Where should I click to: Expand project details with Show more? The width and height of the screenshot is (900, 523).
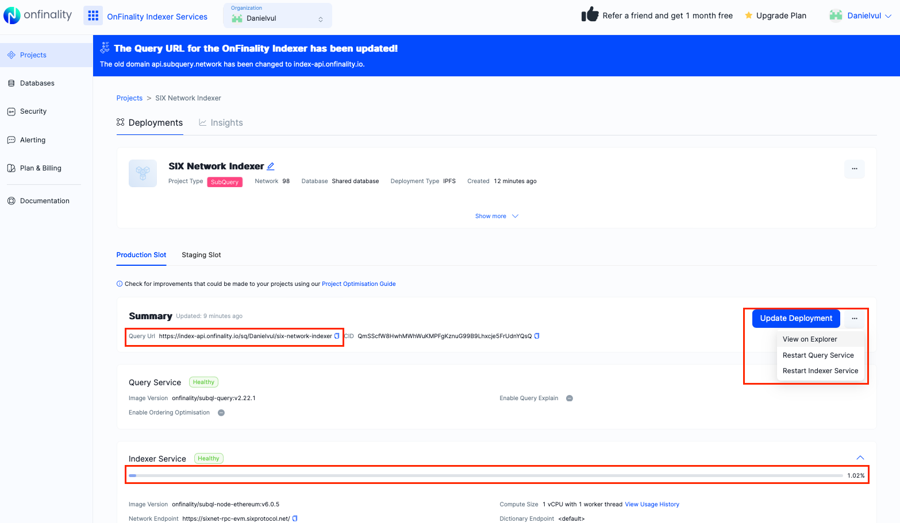pos(496,216)
